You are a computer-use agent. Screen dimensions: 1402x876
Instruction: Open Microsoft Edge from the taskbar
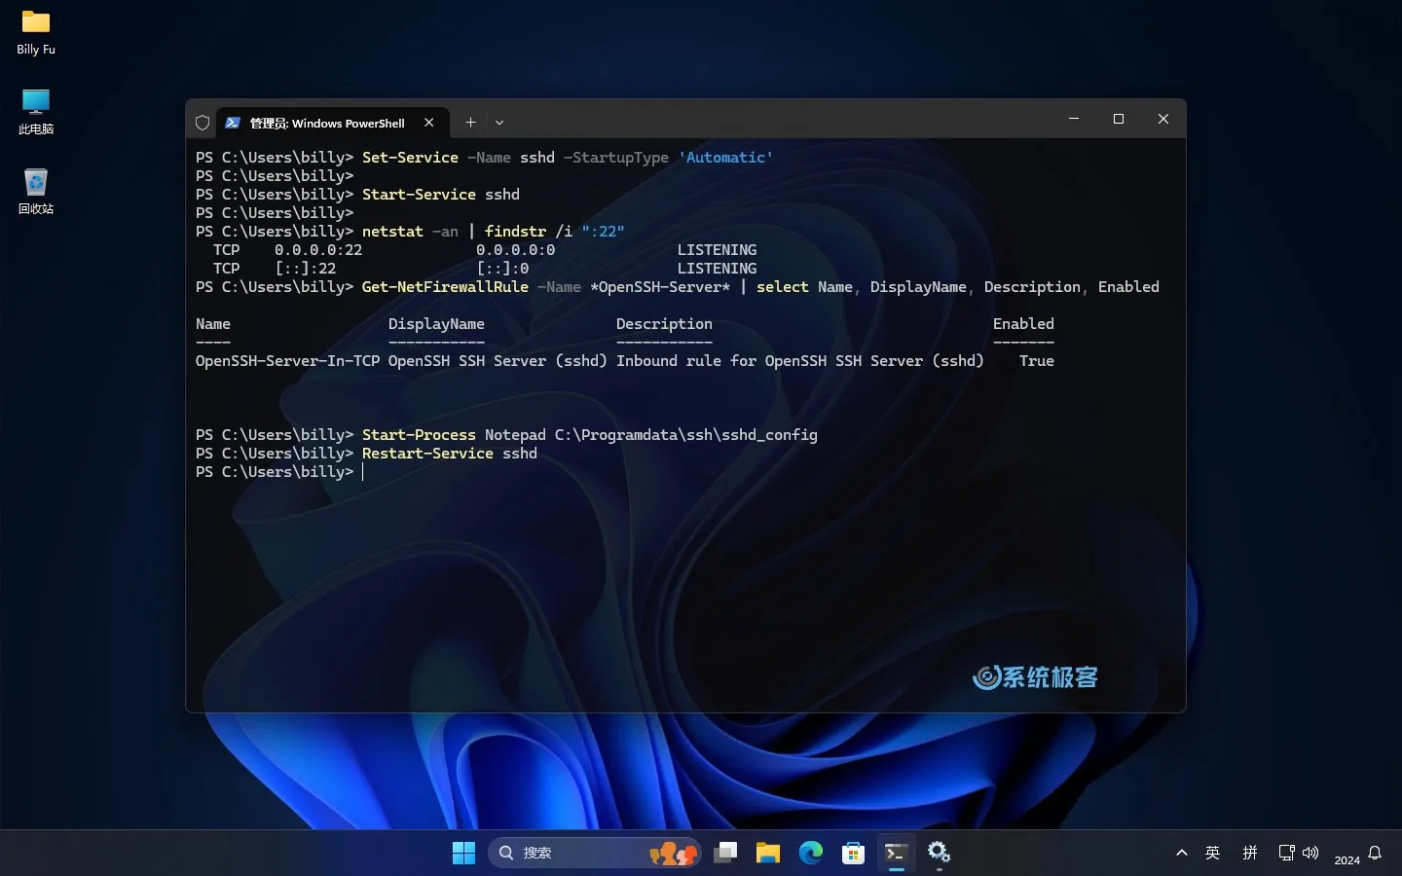point(811,853)
